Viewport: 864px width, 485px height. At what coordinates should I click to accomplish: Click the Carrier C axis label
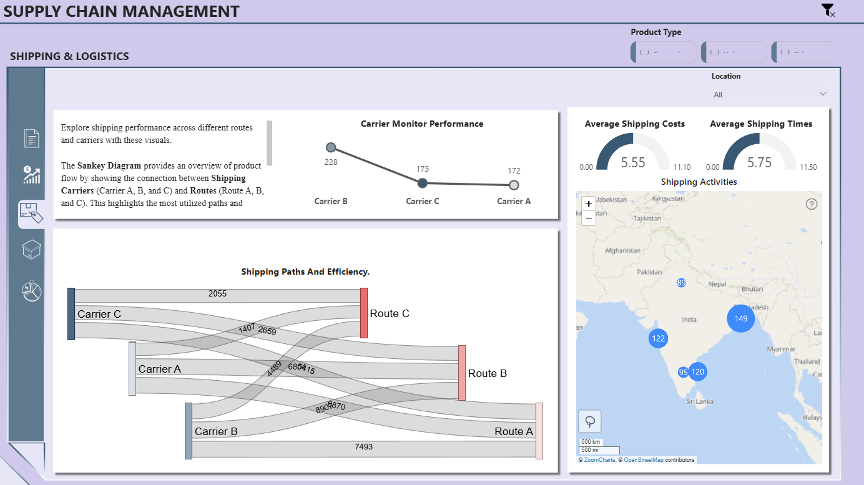tap(423, 201)
